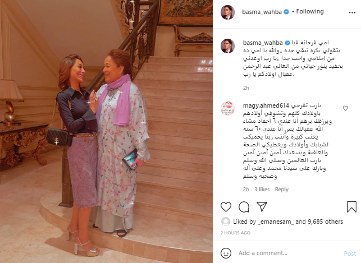The width and height of the screenshot is (361, 263).
Task: Focus the Add a comment field
Action: click(289, 253)
